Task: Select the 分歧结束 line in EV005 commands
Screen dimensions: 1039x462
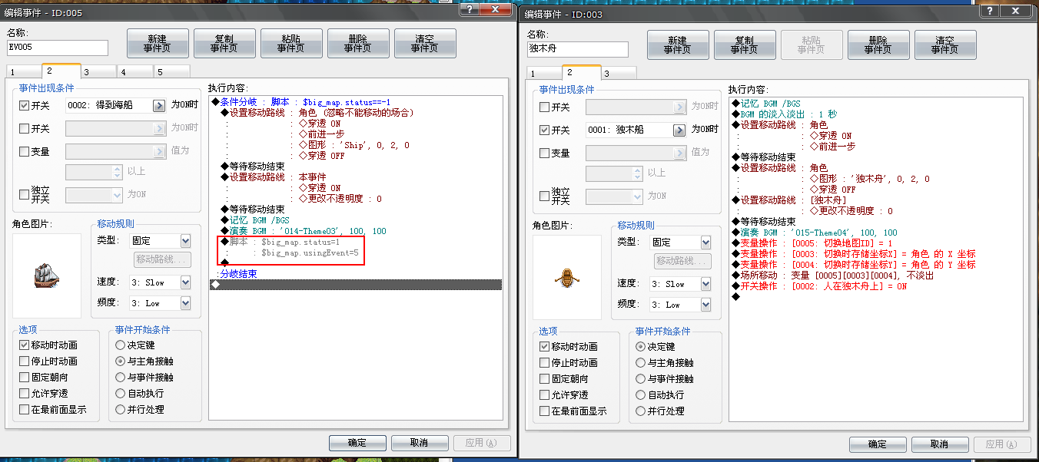Action: (356, 274)
